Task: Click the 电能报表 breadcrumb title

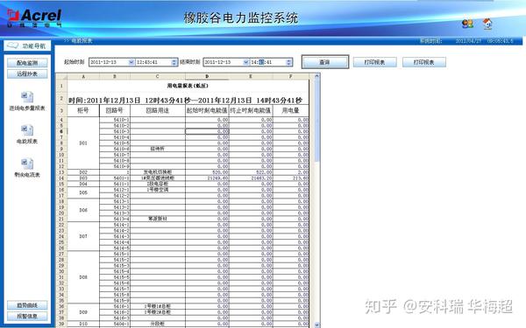Action: (x=82, y=40)
